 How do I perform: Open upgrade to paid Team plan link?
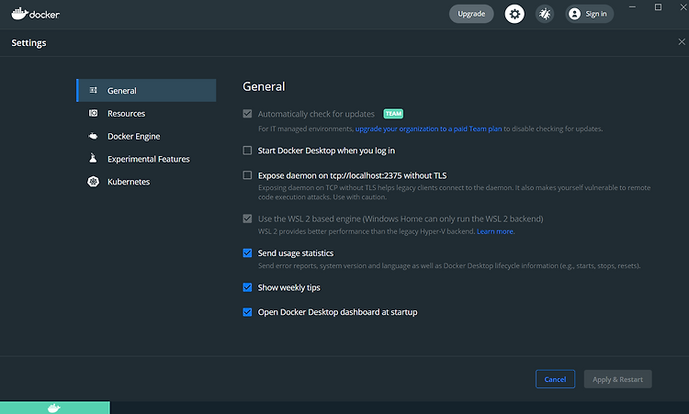point(428,129)
